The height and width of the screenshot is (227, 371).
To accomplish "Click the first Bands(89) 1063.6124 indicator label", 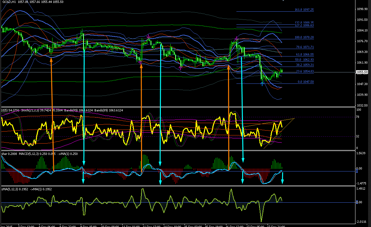I will click(x=78, y=110).
